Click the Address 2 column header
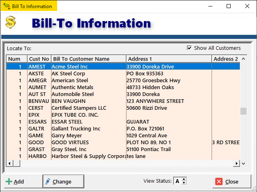Viewport: 257px width, 192px height. tap(226, 59)
